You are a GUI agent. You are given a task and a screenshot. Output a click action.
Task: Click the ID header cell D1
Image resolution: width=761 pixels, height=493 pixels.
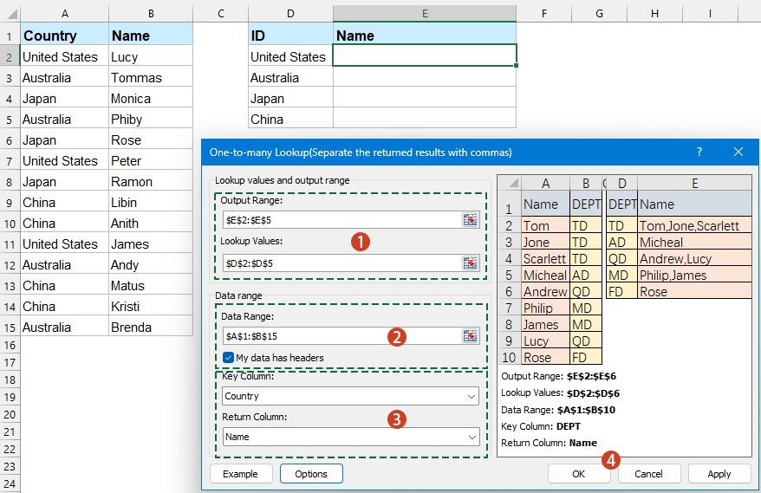click(x=290, y=36)
